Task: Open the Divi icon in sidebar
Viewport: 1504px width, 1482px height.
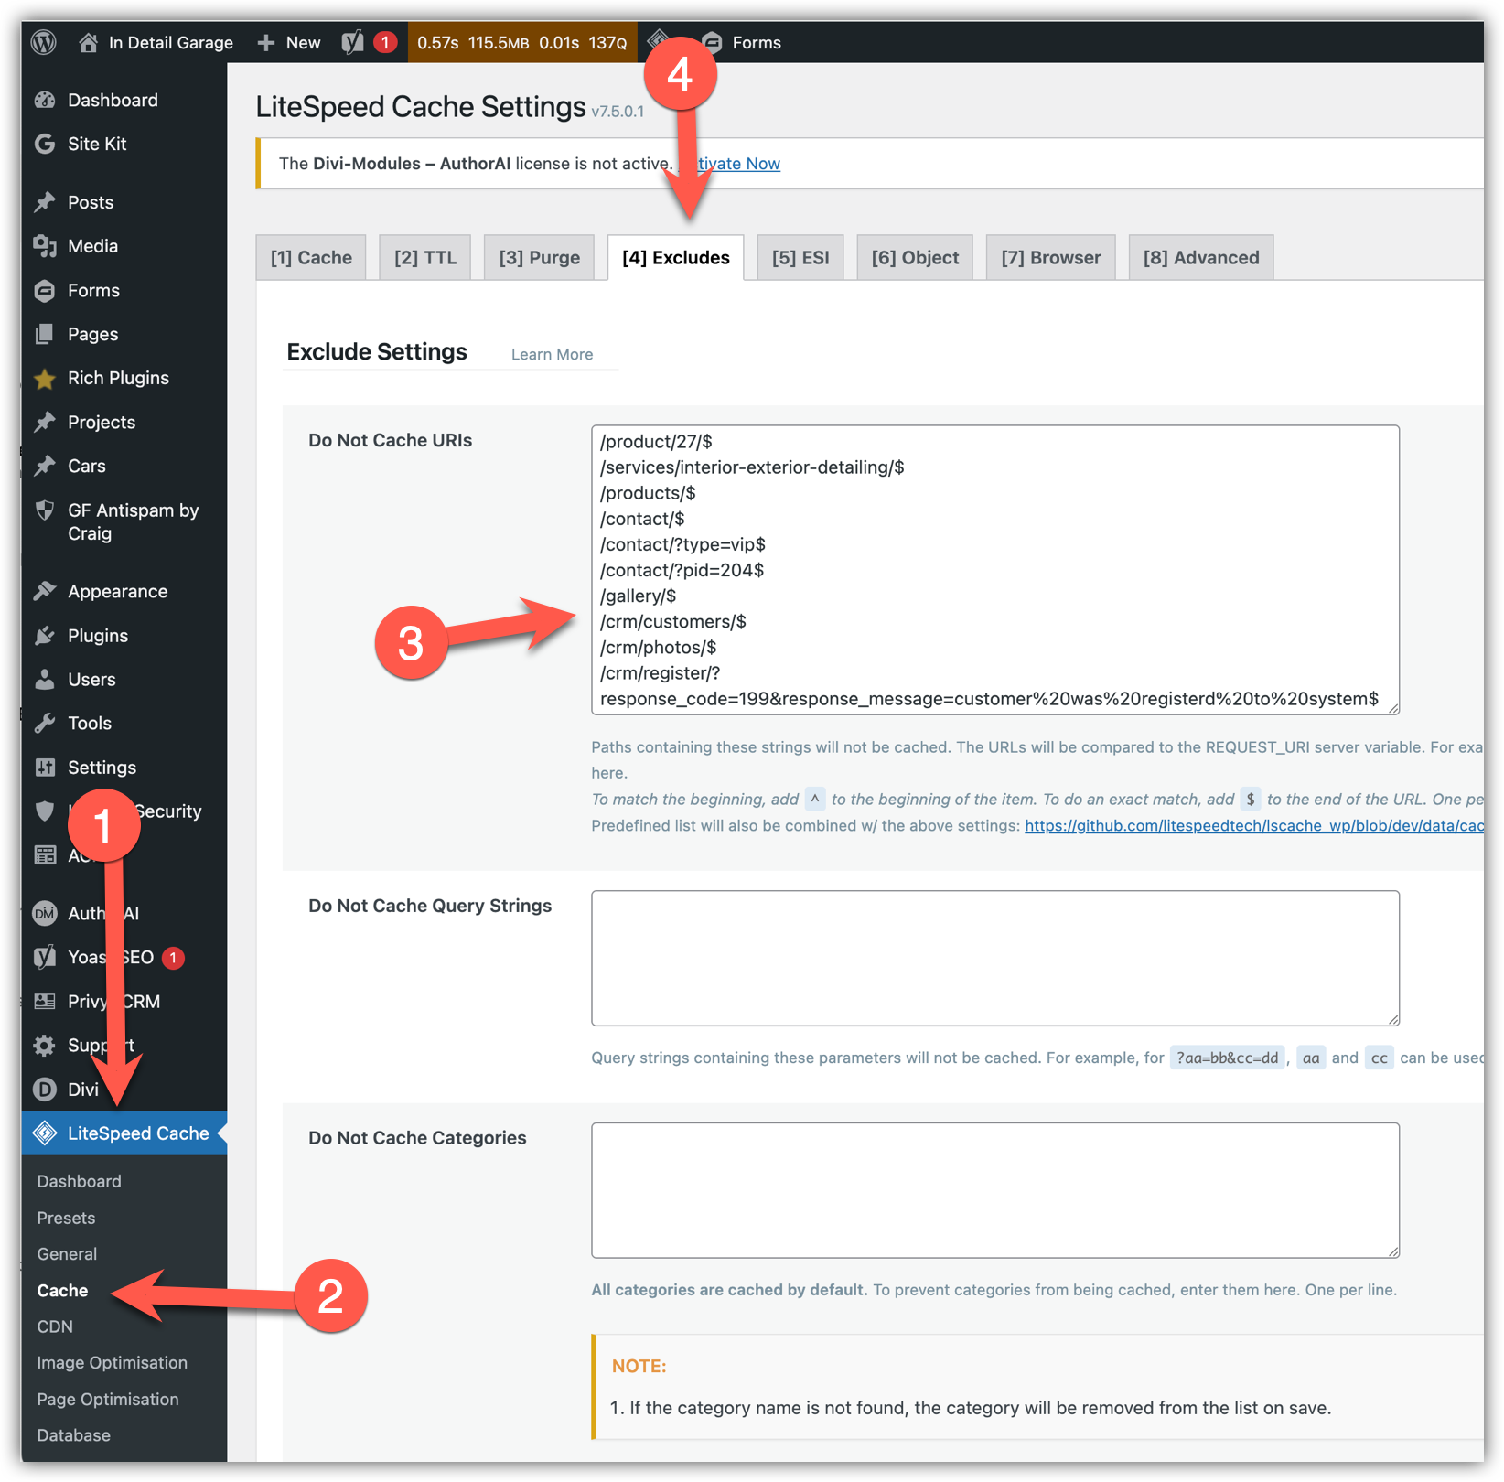Action: pos(45,1090)
